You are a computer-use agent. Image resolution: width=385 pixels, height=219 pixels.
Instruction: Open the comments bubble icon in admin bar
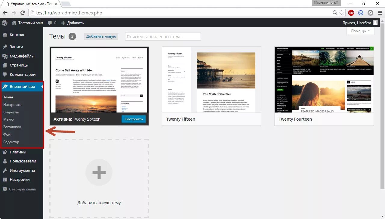[50, 23]
